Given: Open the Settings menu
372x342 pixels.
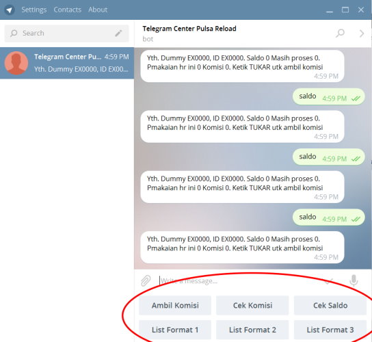Looking at the screenshot, I should click(x=34, y=10).
